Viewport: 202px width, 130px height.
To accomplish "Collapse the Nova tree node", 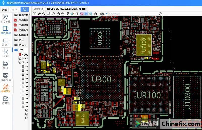I will 20,62.
